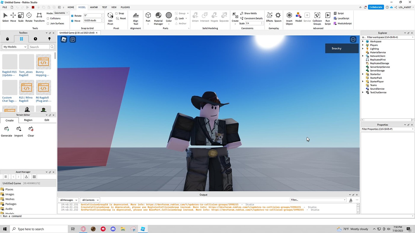Select the Move tool
415x233 pixels.
click(13, 16)
